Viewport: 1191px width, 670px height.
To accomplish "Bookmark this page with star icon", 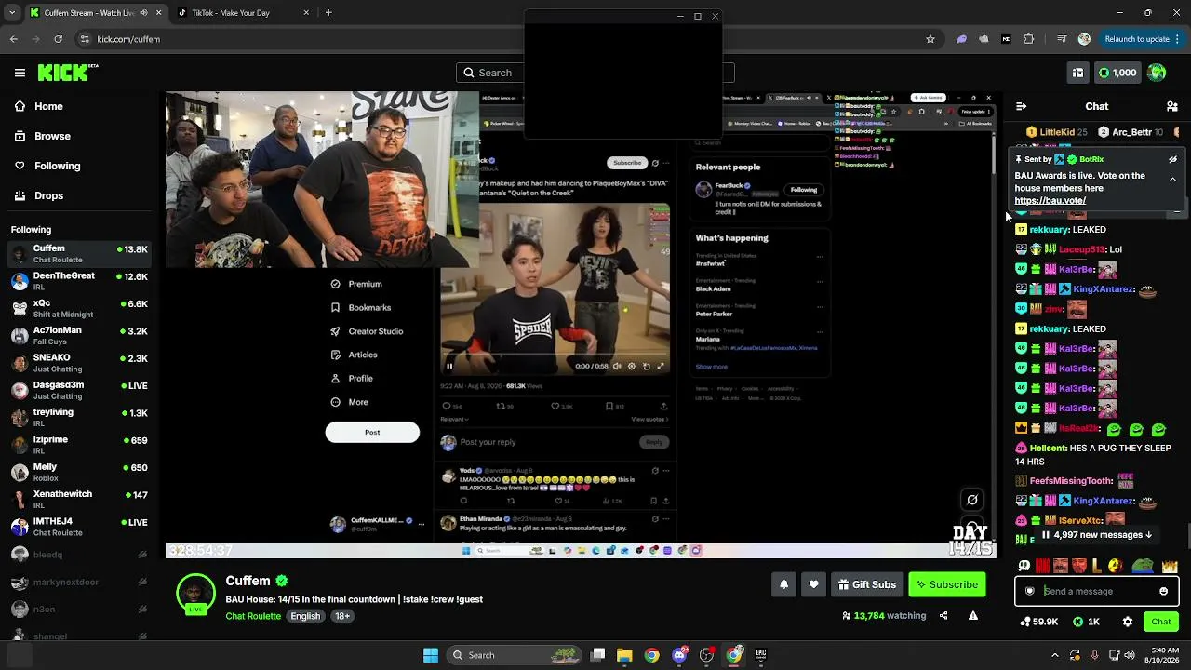I will pos(930,39).
